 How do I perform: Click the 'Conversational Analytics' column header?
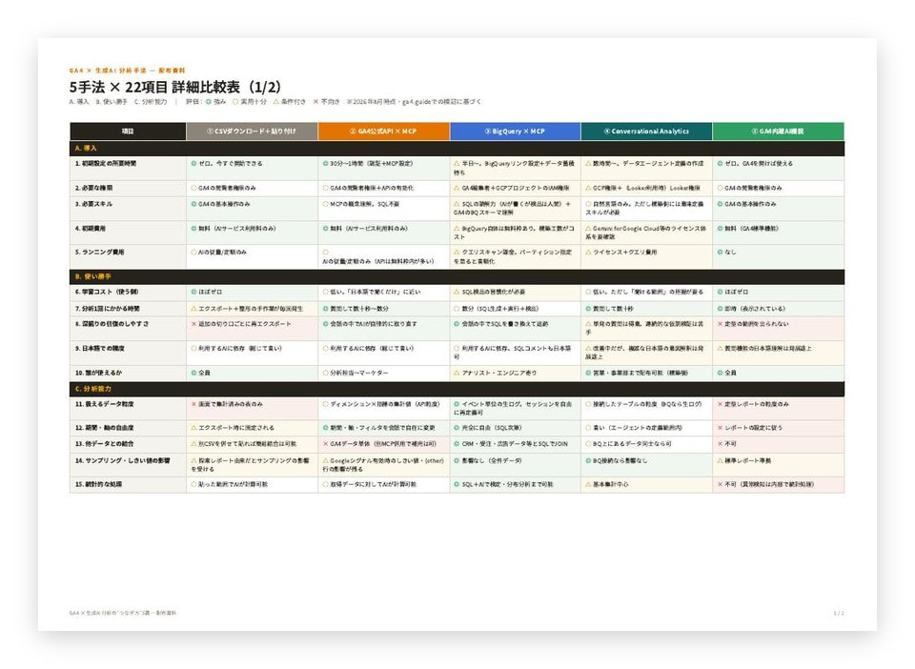646,132
